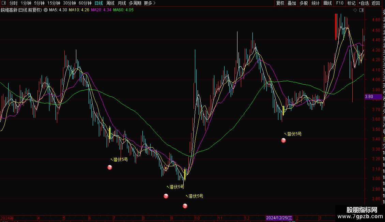Click month 7 on the time axis
This screenshot has width=385, height=222.
click(x=114, y=218)
